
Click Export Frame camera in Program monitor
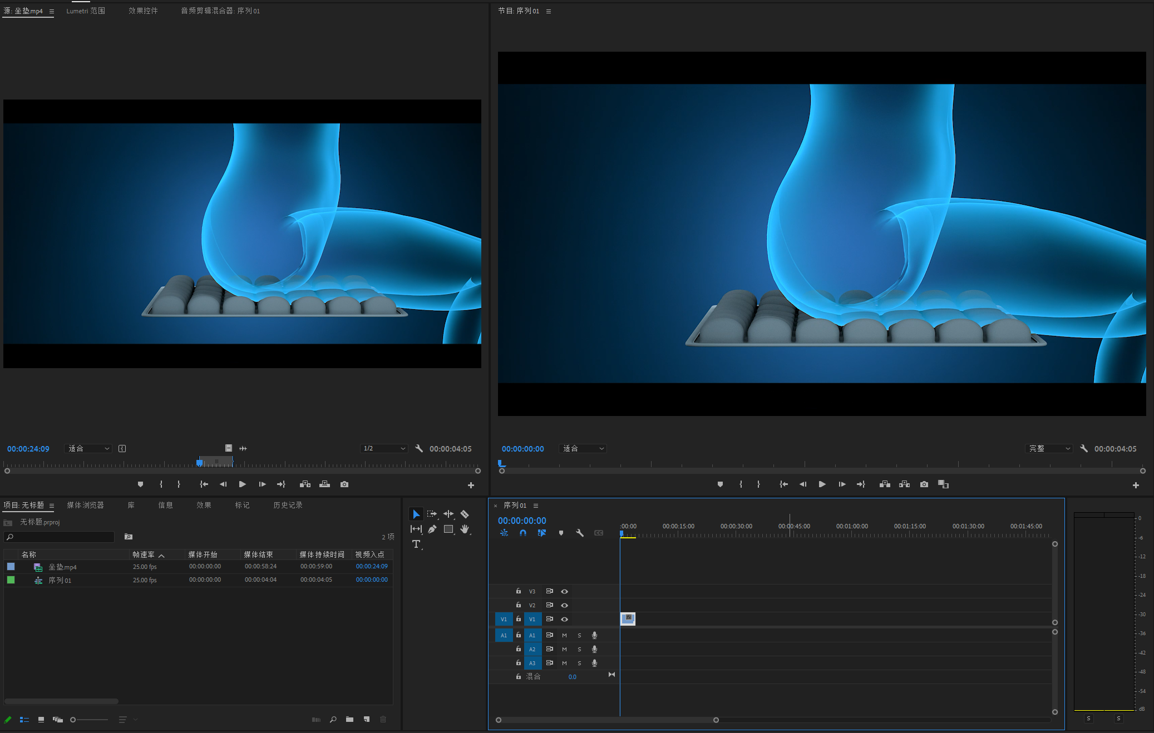point(924,484)
